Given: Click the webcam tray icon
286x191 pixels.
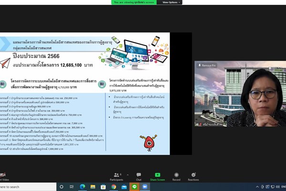Looking at the screenshot, I should coord(263,187).
